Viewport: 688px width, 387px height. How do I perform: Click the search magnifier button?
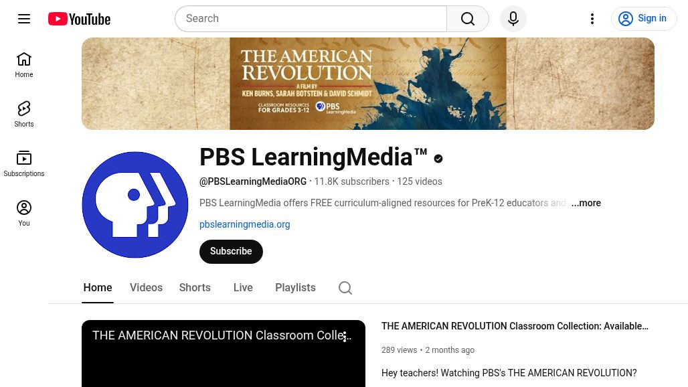[x=467, y=18]
